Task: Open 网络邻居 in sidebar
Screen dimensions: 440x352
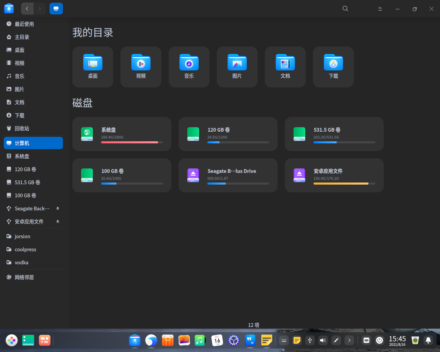Action: point(24,277)
